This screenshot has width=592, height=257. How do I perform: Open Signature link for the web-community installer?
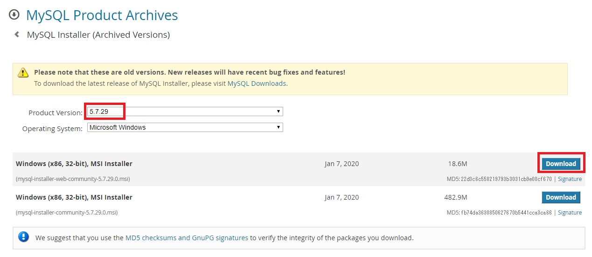coord(570,179)
